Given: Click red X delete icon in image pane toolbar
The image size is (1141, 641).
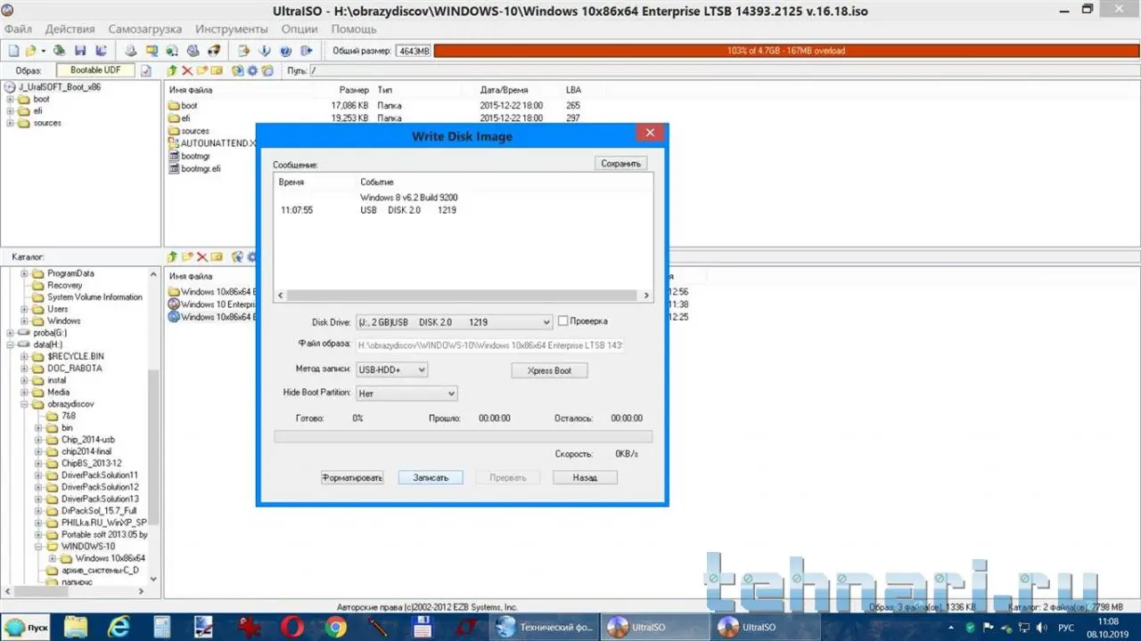Looking at the screenshot, I should [x=187, y=70].
